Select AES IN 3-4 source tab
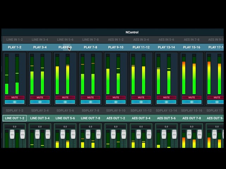The image size is (226, 169). tap(141, 39)
